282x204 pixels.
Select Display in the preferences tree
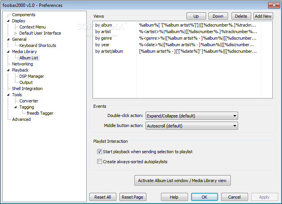pos(18,21)
